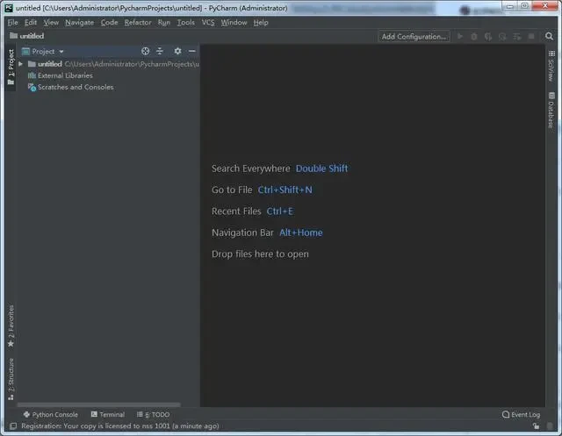This screenshot has height=436, width=562.
Task: Toggle the 2: Favorites side tool window
Action: tap(11, 325)
